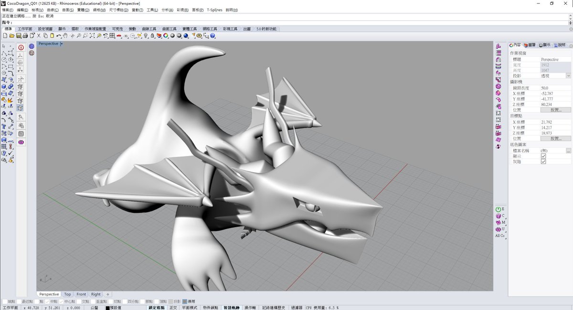Switch to the 工作平面 toolbar tab
This screenshot has height=310, width=573.
[25, 29]
